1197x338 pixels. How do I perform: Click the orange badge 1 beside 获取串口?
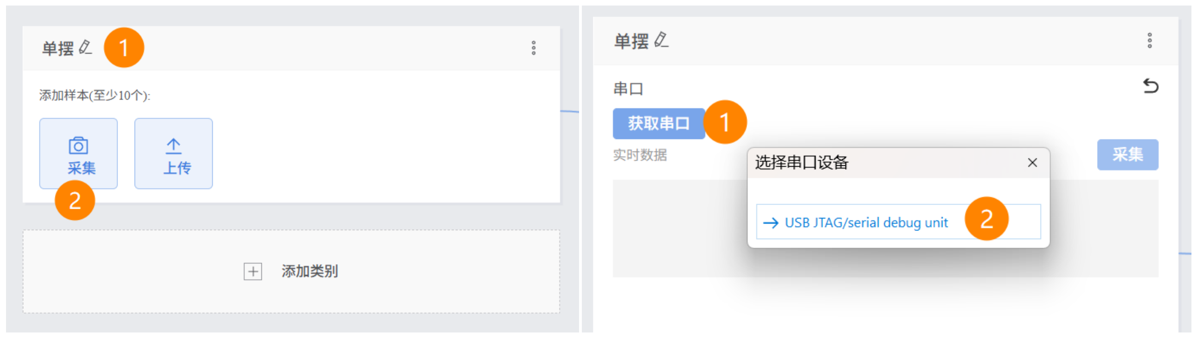pyautogui.click(x=724, y=122)
